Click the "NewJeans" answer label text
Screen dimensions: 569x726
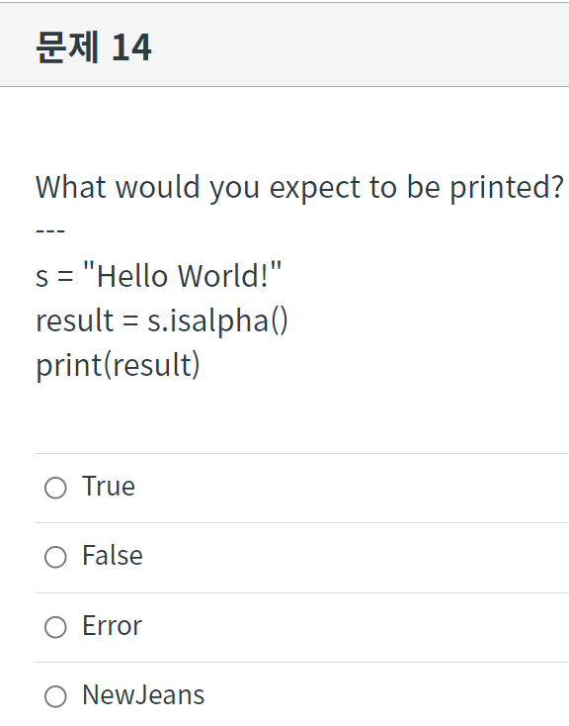click(x=143, y=695)
